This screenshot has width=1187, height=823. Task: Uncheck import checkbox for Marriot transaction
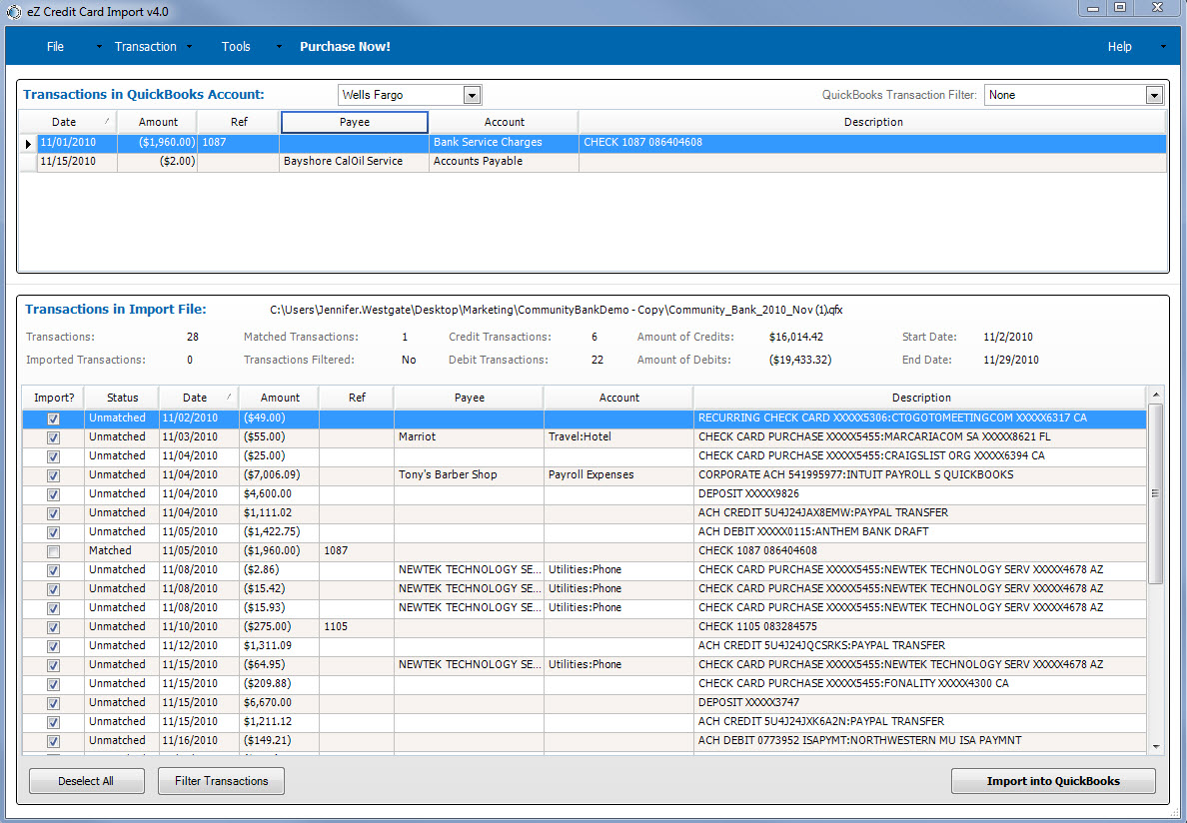54,437
